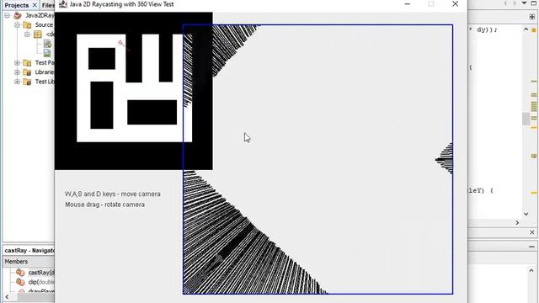Image resolution: width=539 pixels, height=303 pixels.
Task: Click the small wall spike at the view's right edge
Action: coord(445,159)
